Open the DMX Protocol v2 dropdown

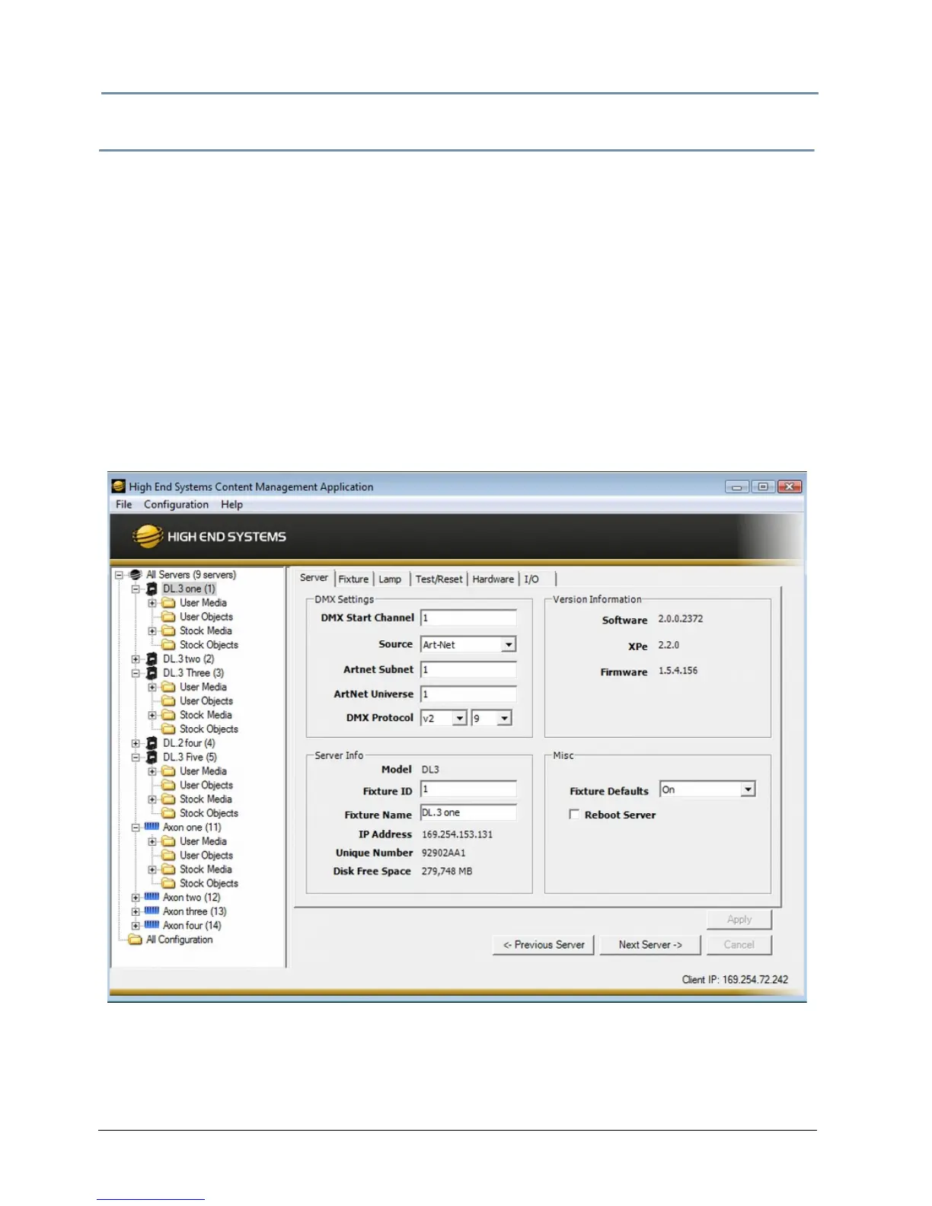pos(460,719)
